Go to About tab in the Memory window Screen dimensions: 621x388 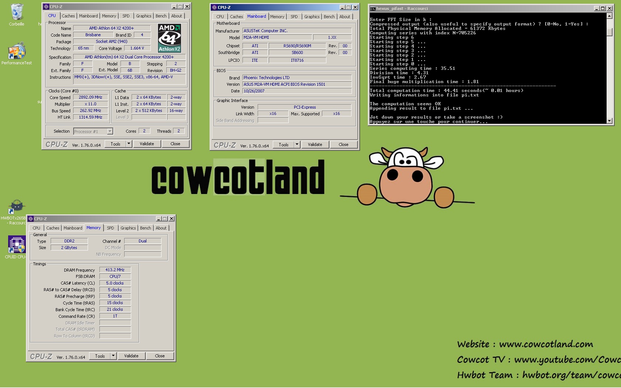point(161,228)
